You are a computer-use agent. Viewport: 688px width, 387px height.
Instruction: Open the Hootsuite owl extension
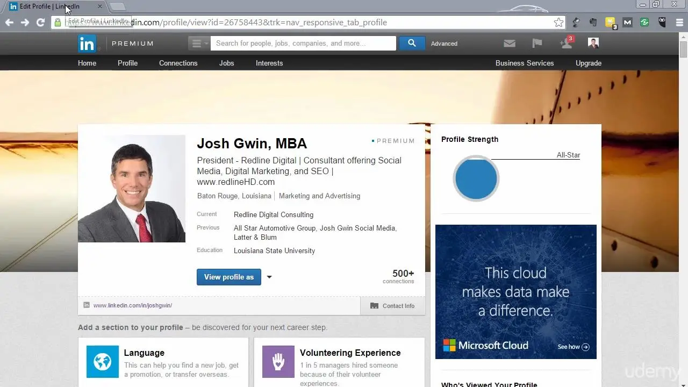662,23
